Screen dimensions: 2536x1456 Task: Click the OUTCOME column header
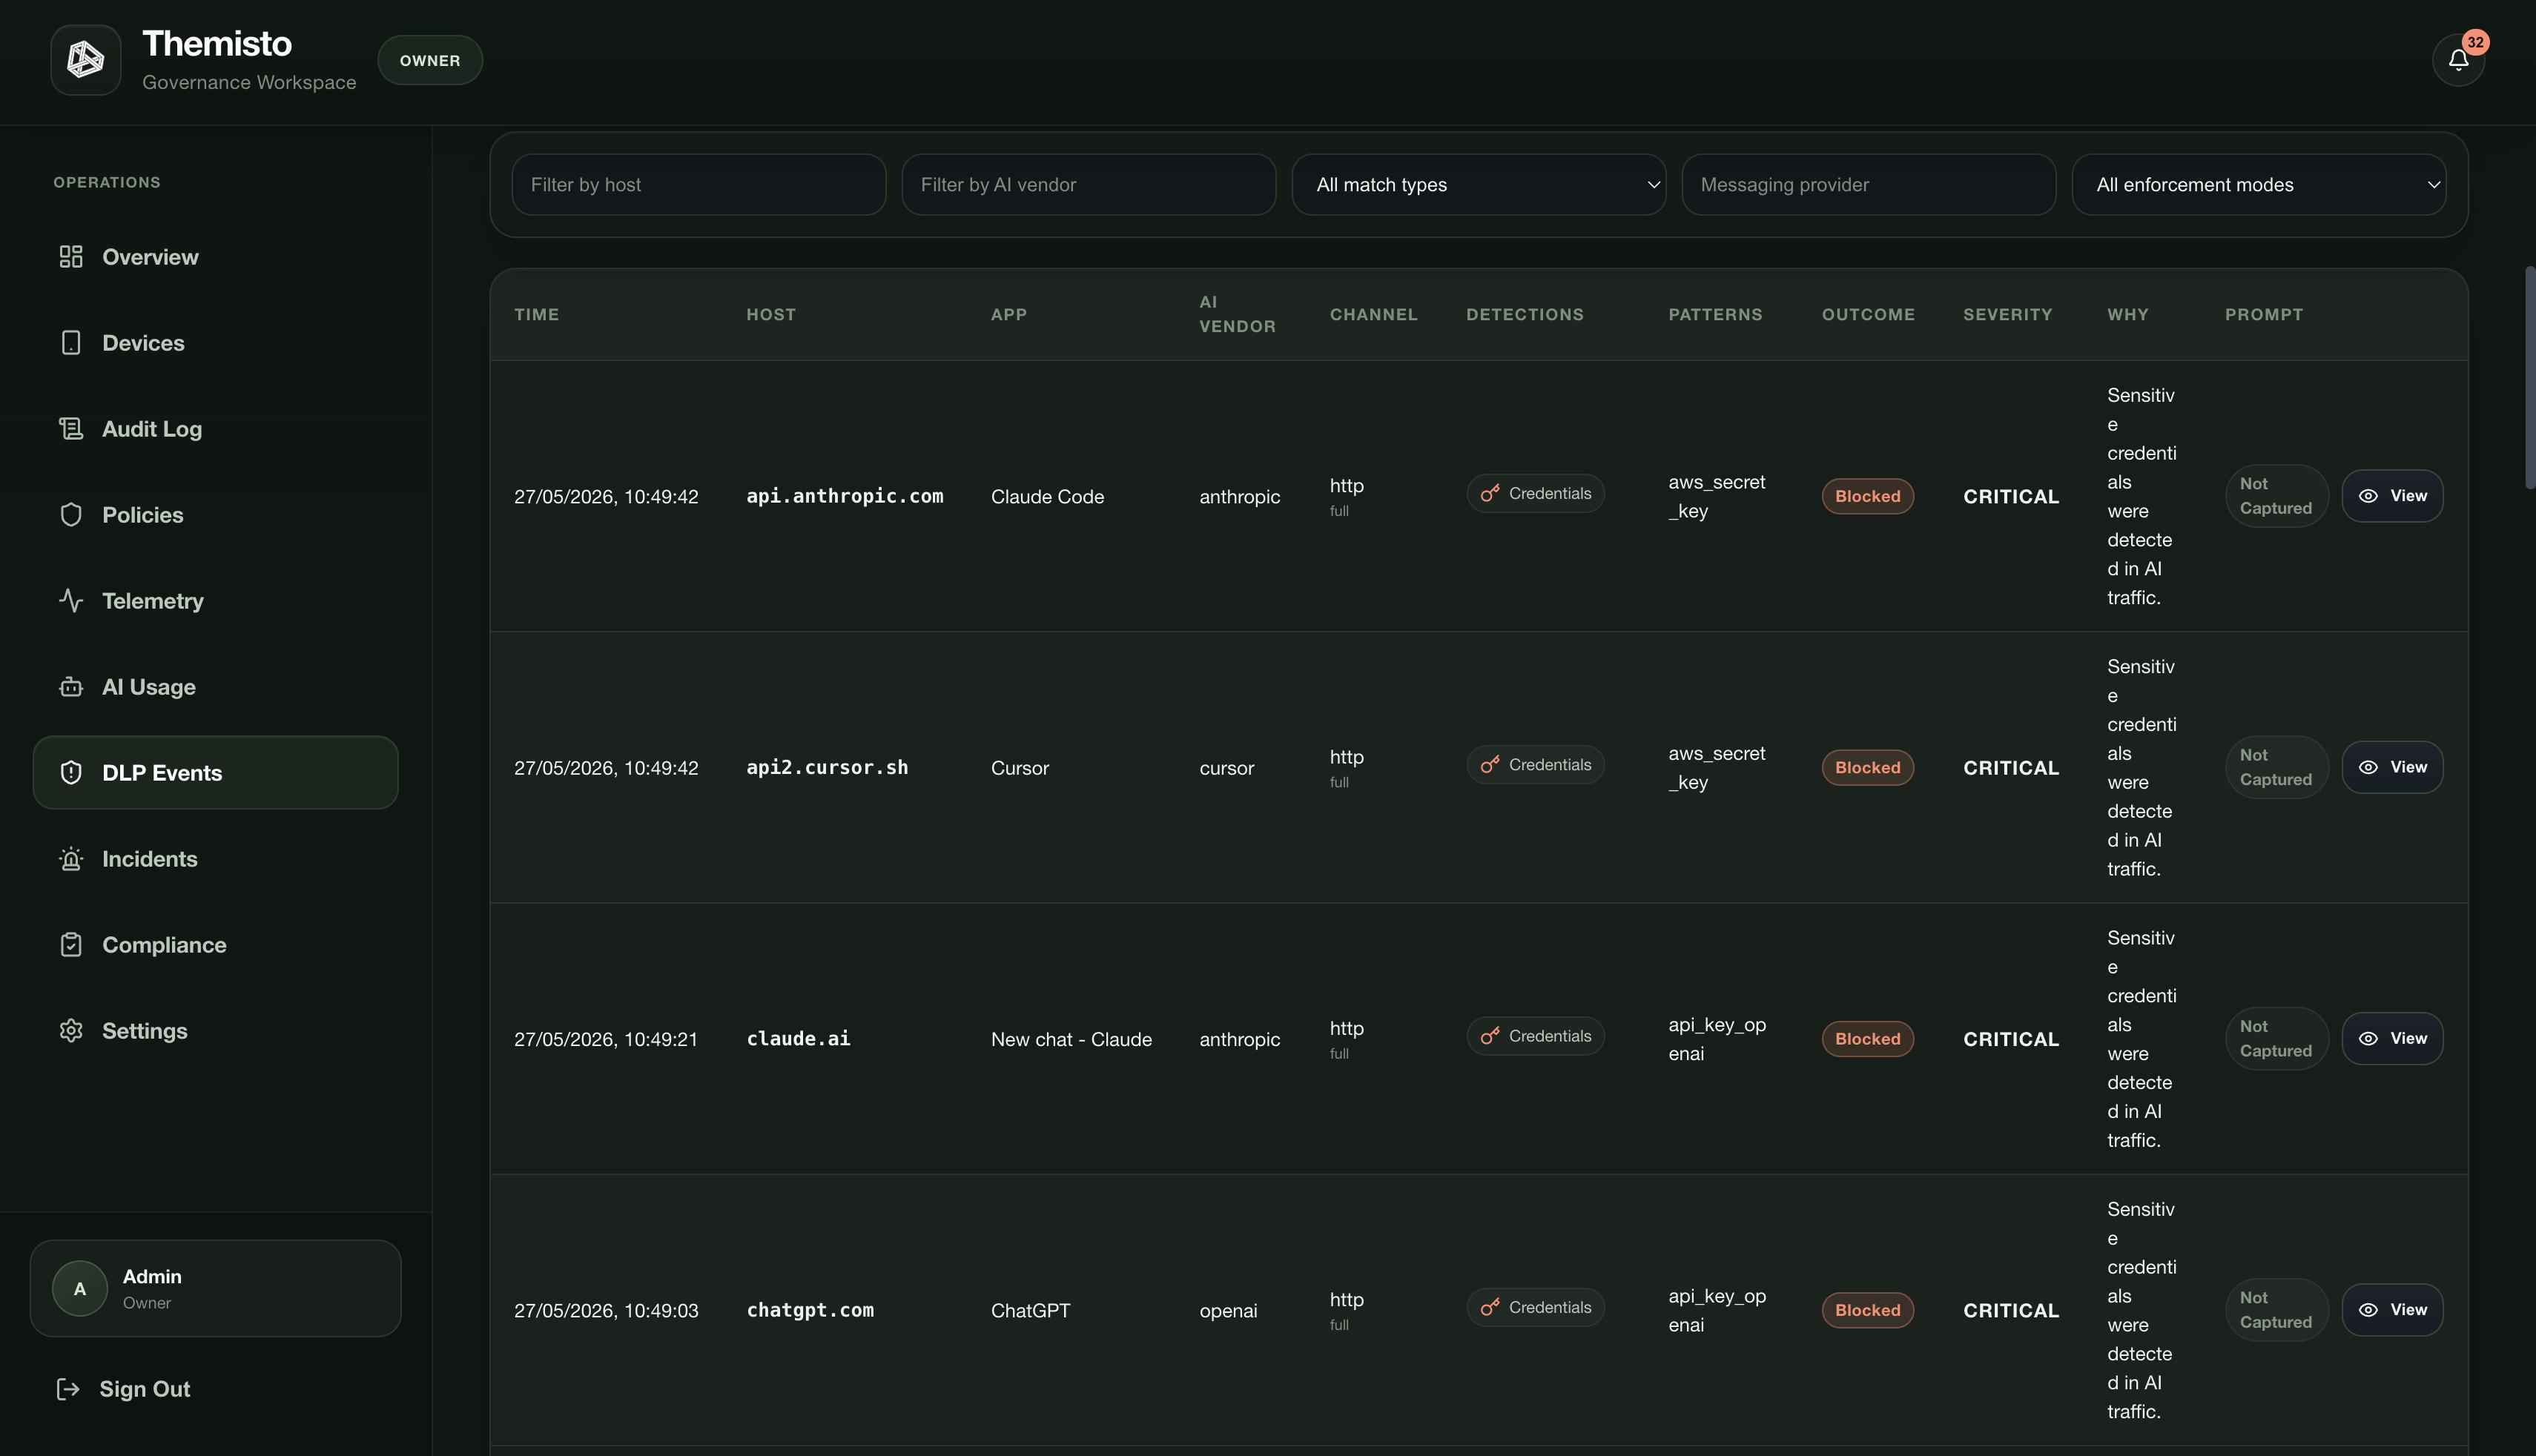1868,314
